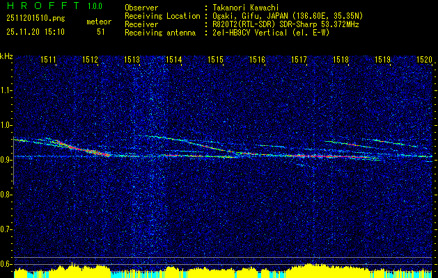
Task: Click the 1.1 kHz axis value
Action: (x=6, y=90)
